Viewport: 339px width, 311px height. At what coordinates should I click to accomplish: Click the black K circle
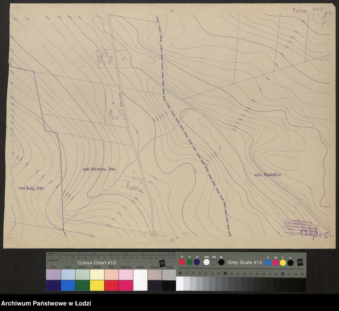pyautogui.click(x=290, y=263)
